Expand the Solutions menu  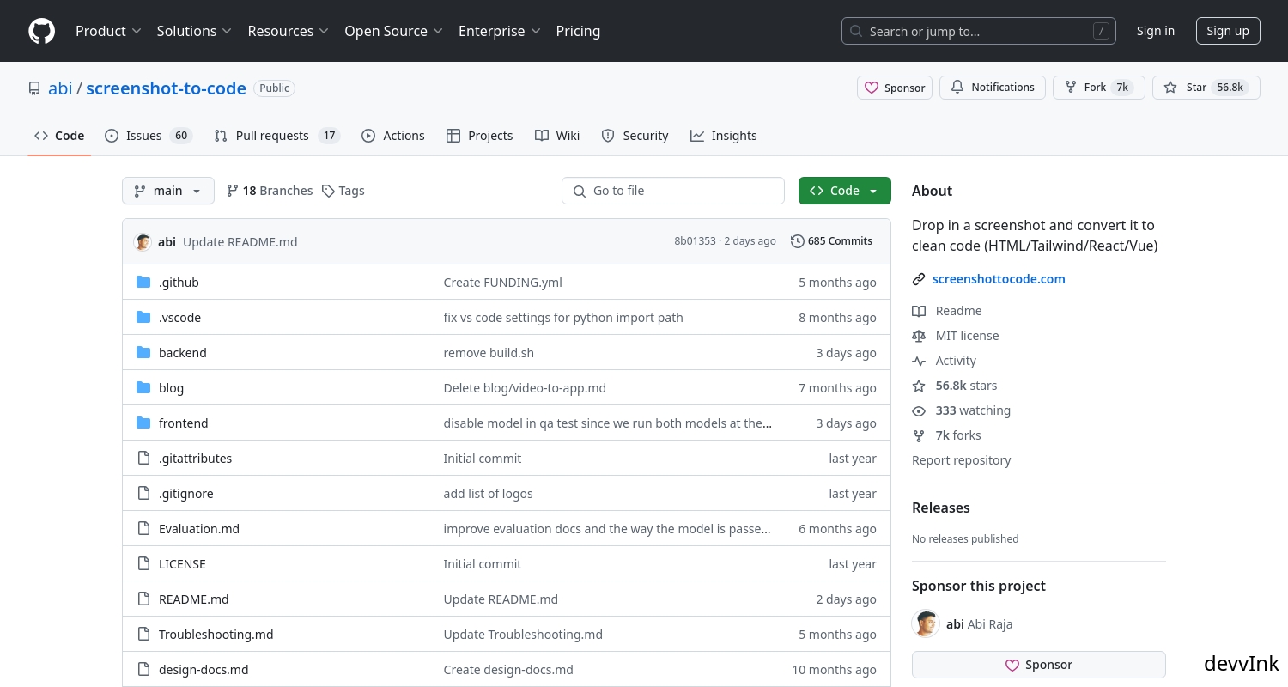click(x=194, y=31)
